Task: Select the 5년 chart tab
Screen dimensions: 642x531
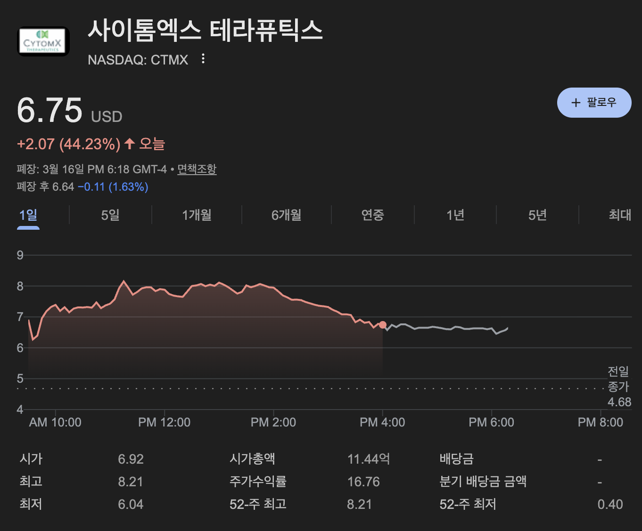Action: click(x=537, y=215)
